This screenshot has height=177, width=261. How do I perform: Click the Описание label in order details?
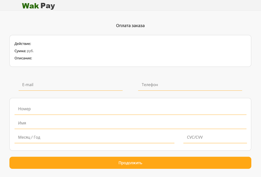(23, 58)
